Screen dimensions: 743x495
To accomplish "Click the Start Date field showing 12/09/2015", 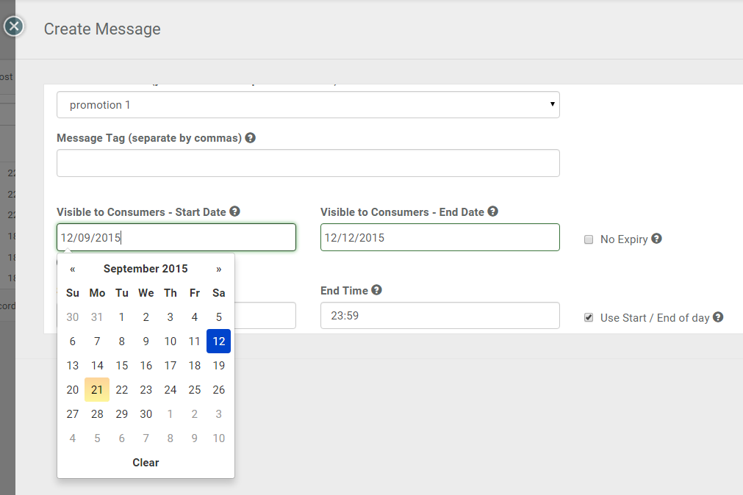I will (x=176, y=236).
